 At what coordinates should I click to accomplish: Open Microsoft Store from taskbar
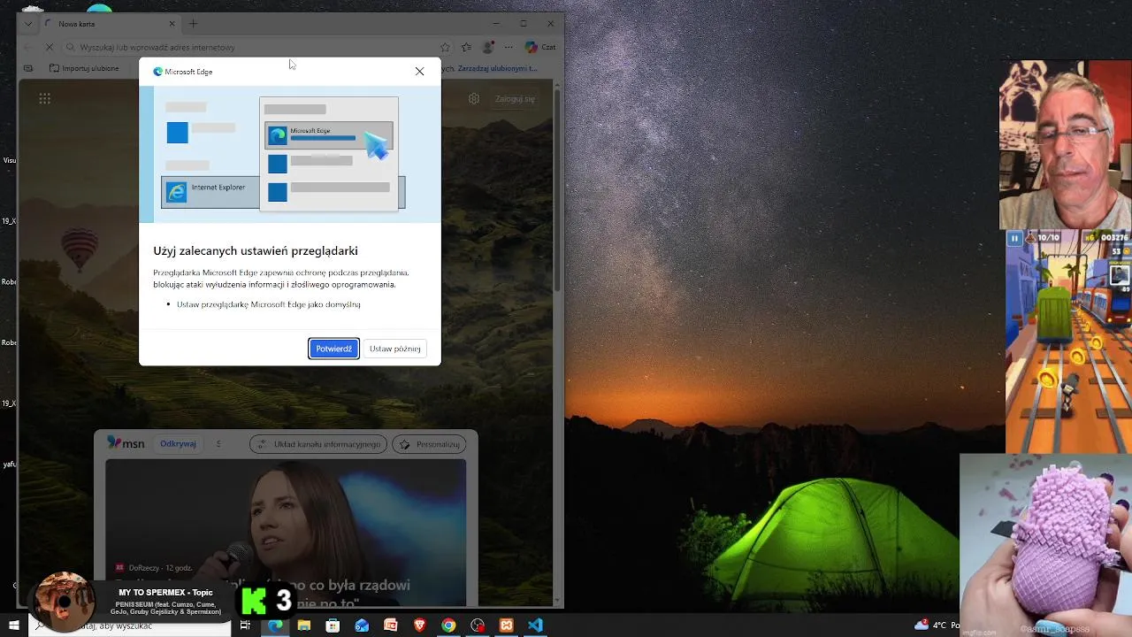(x=333, y=625)
